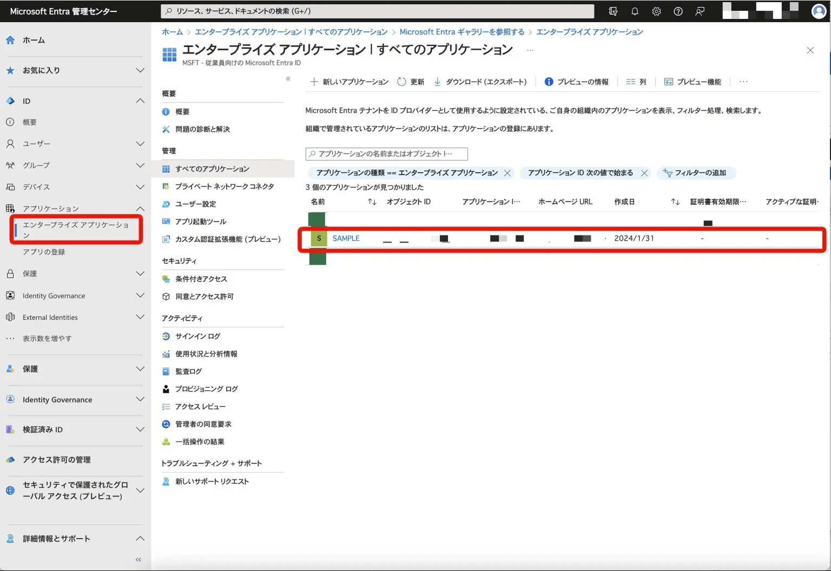Viewport: 831px width, 571px height.
Task: Click the 同意とアクセス許可 cube icon
Action: (x=166, y=297)
